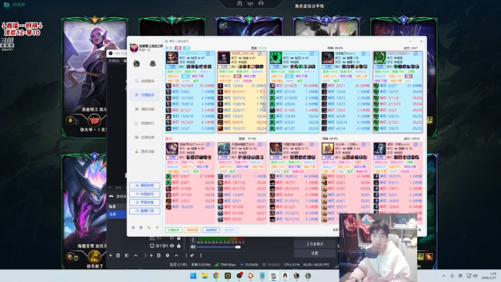Toggle the lock icon of the OBS display source

[178, 246]
